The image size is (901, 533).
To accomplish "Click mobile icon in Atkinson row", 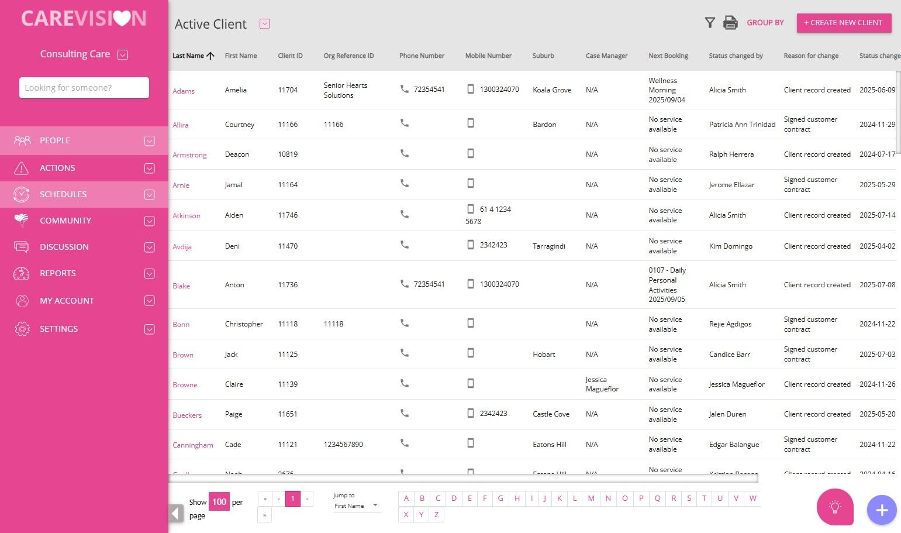I will point(471,209).
